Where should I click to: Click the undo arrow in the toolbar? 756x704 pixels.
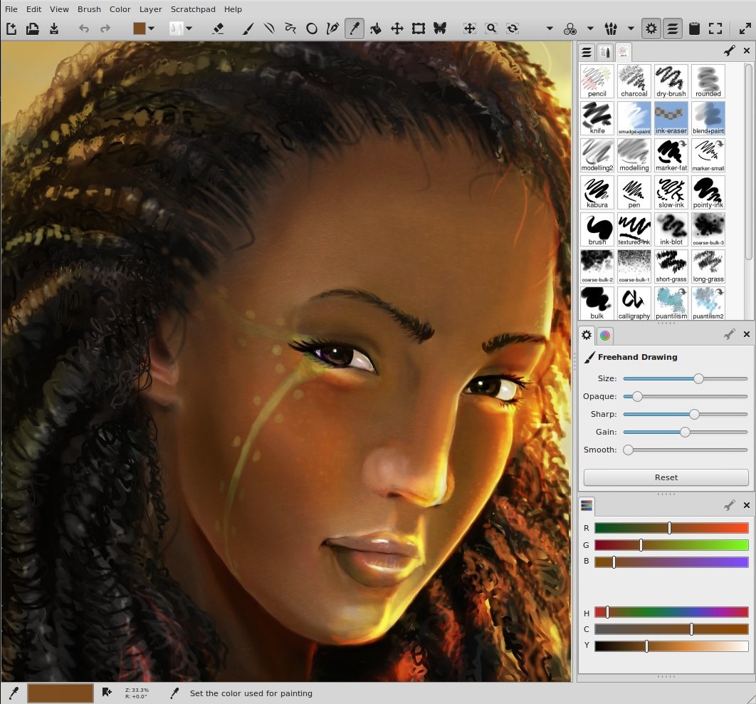tap(84, 29)
